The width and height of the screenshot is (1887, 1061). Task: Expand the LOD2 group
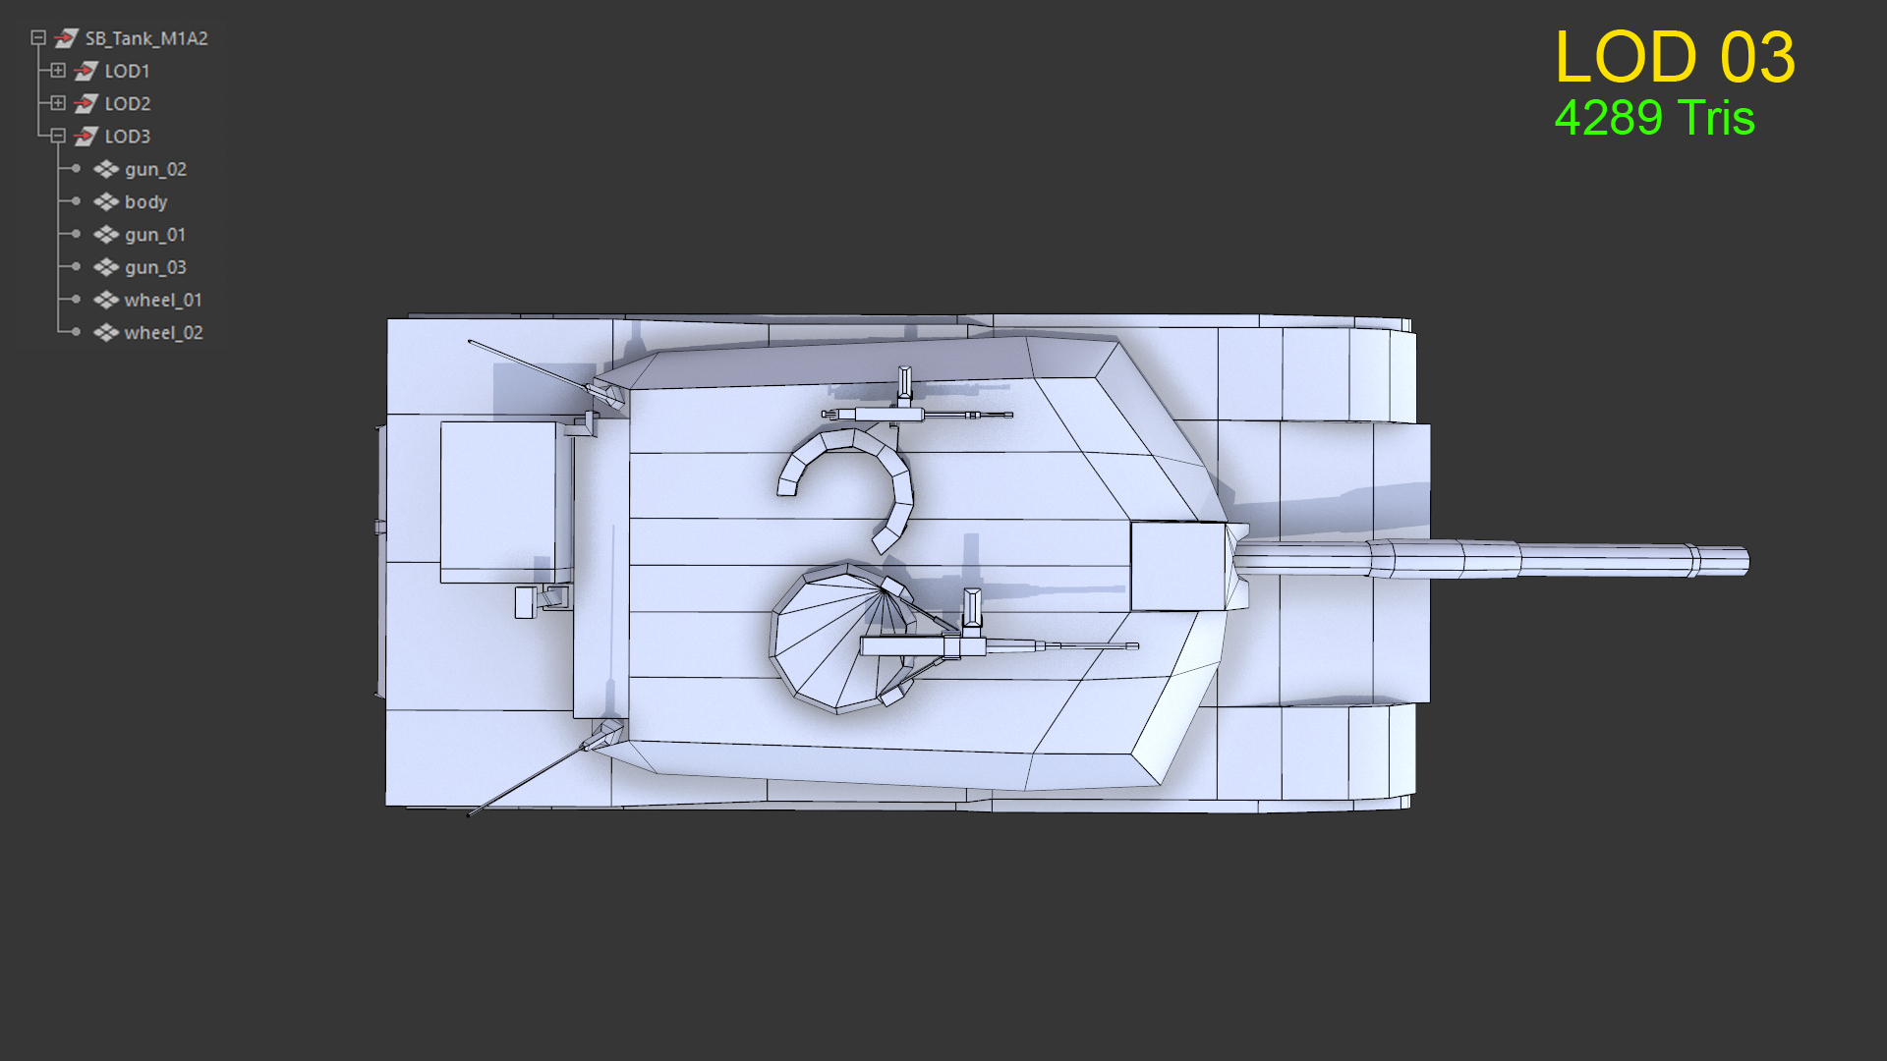coord(58,103)
